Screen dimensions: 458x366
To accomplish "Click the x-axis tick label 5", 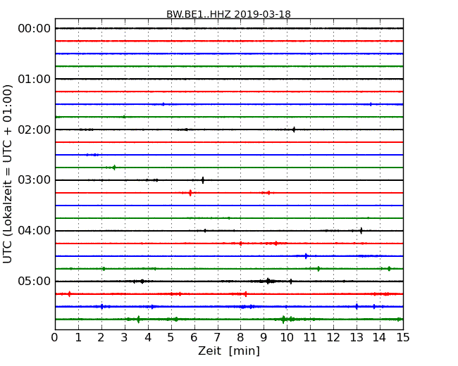I will click(x=171, y=338).
